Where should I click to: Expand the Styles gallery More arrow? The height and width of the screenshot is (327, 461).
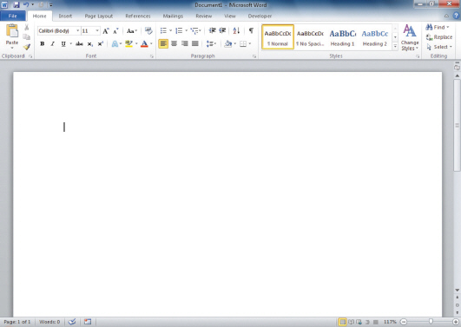(395, 46)
